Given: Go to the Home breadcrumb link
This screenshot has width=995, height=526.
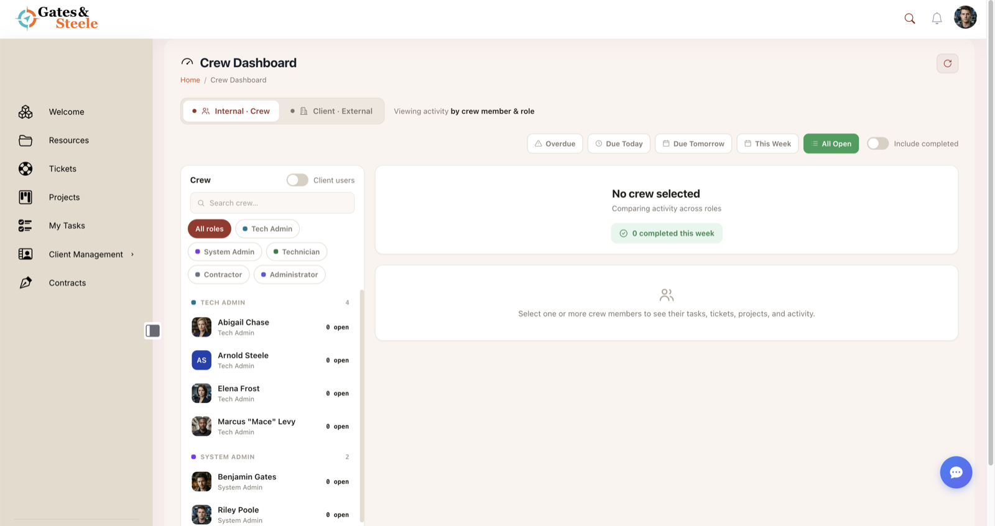Looking at the screenshot, I should coord(190,80).
